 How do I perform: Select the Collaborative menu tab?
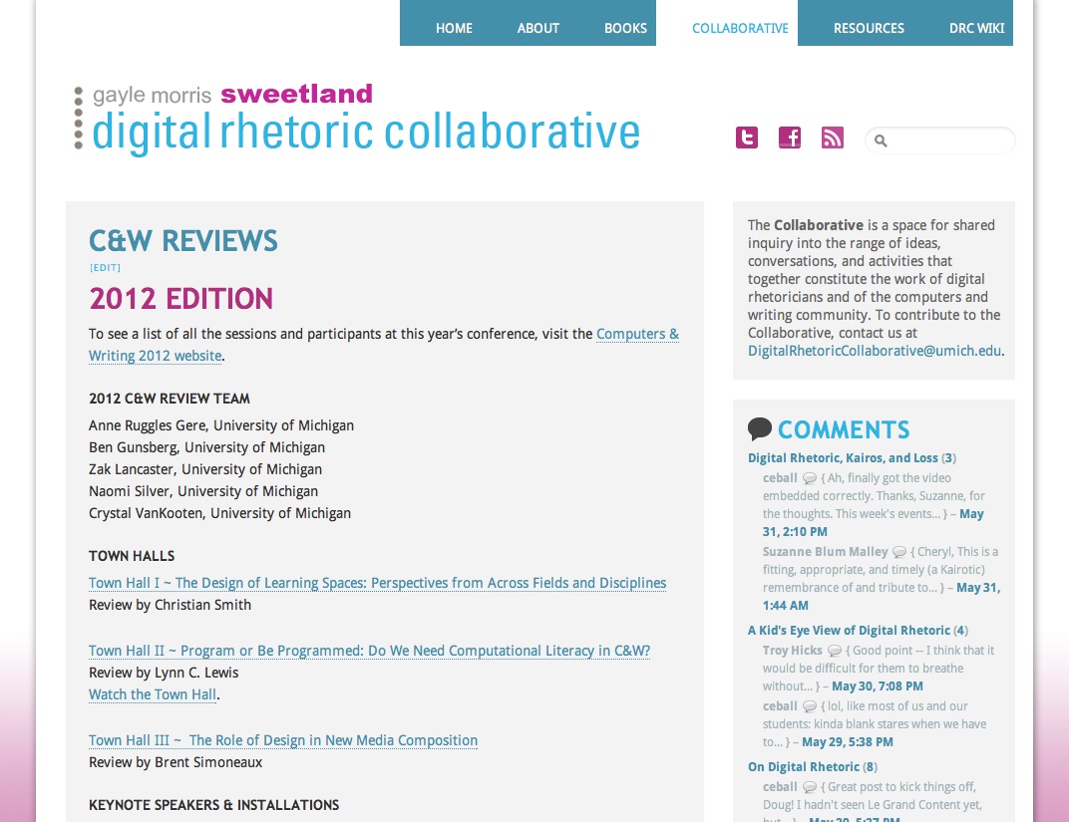[x=740, y=28]
